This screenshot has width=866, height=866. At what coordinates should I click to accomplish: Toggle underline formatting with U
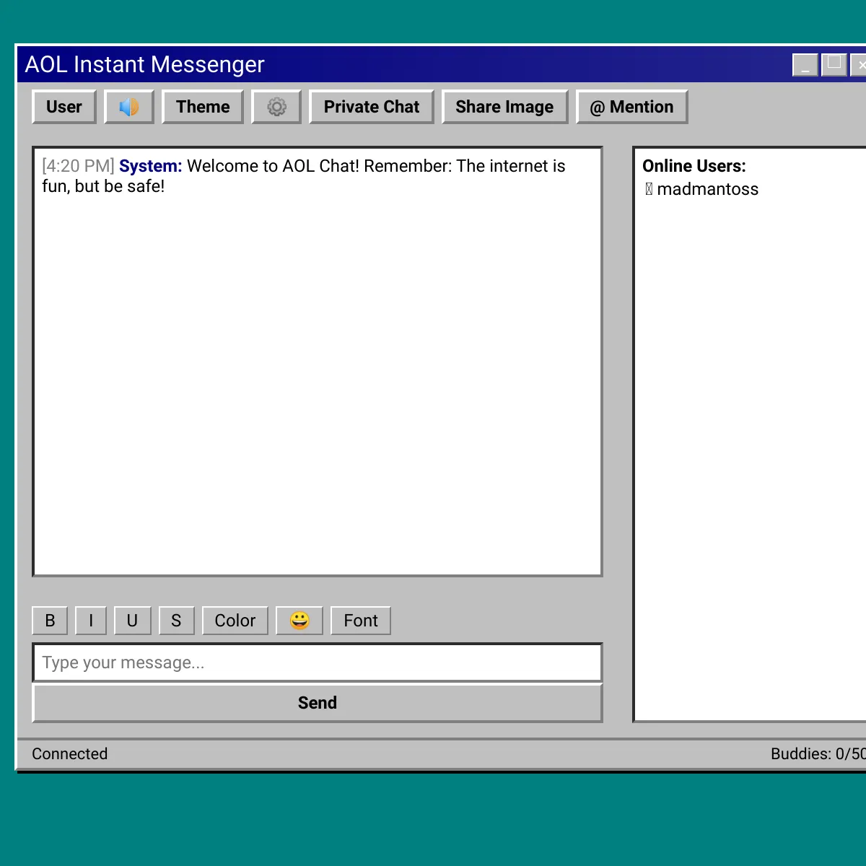133,621
